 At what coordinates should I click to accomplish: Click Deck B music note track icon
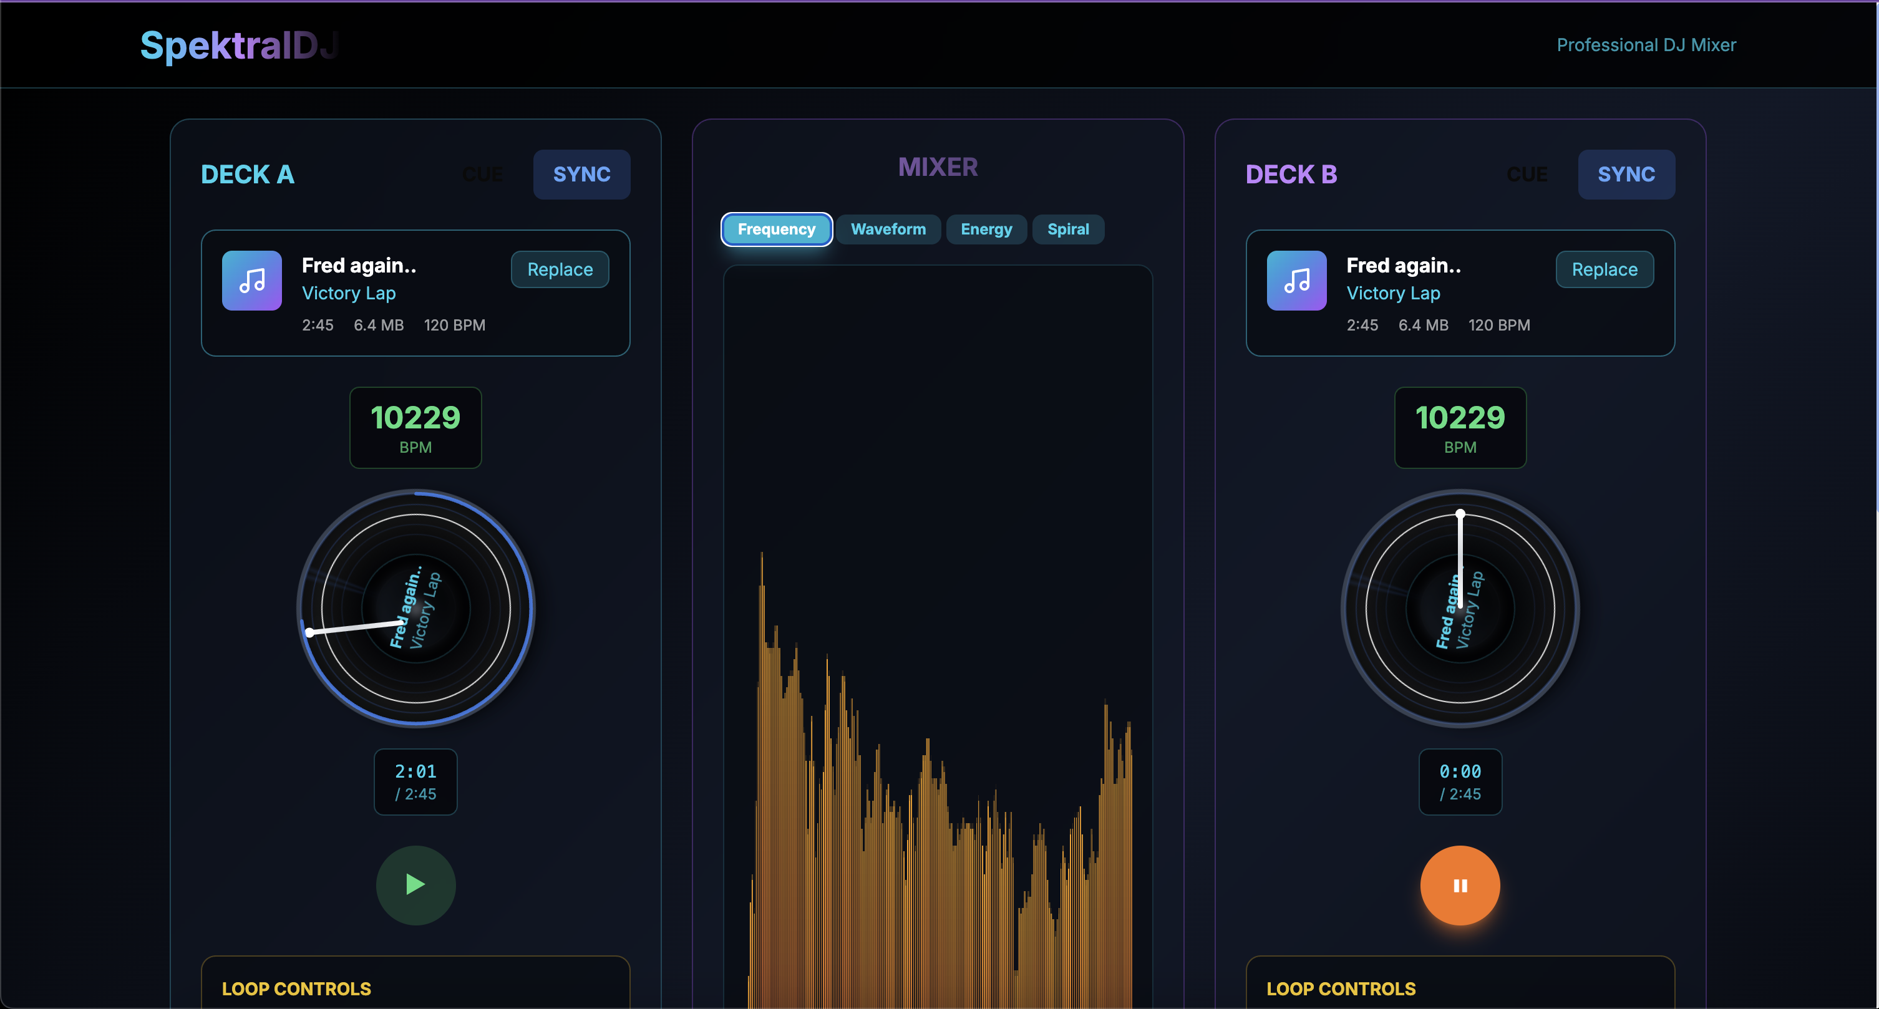click(1296, 281)
